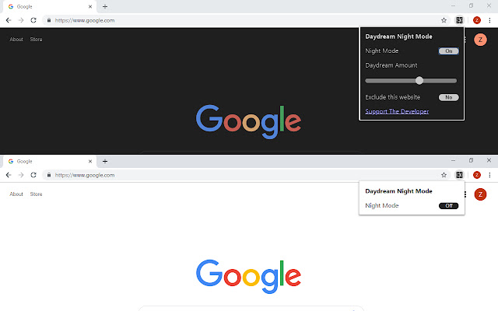This screenshot has width=498, height=311.
Task: Open the About link on the light Google page
Action: point(16,194)
